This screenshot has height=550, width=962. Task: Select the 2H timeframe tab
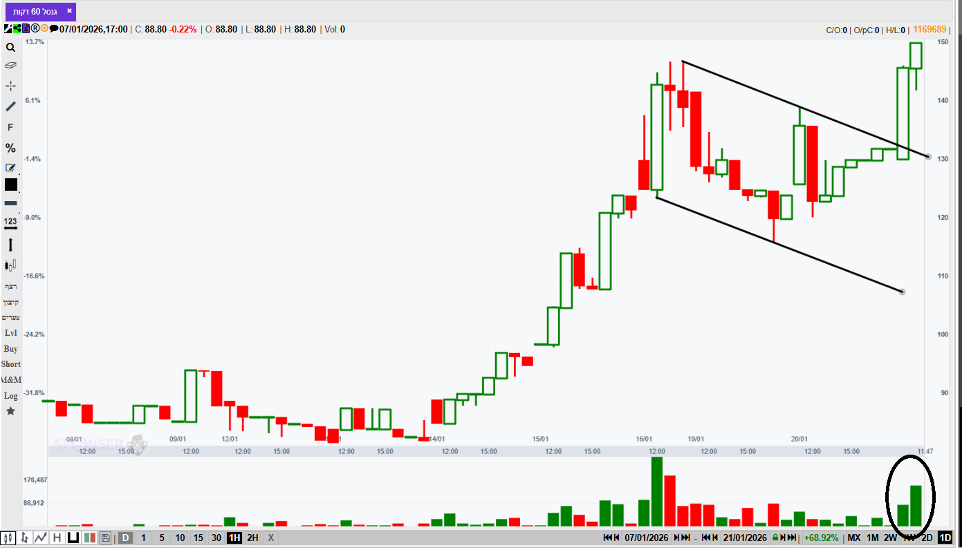coord(252,538)
